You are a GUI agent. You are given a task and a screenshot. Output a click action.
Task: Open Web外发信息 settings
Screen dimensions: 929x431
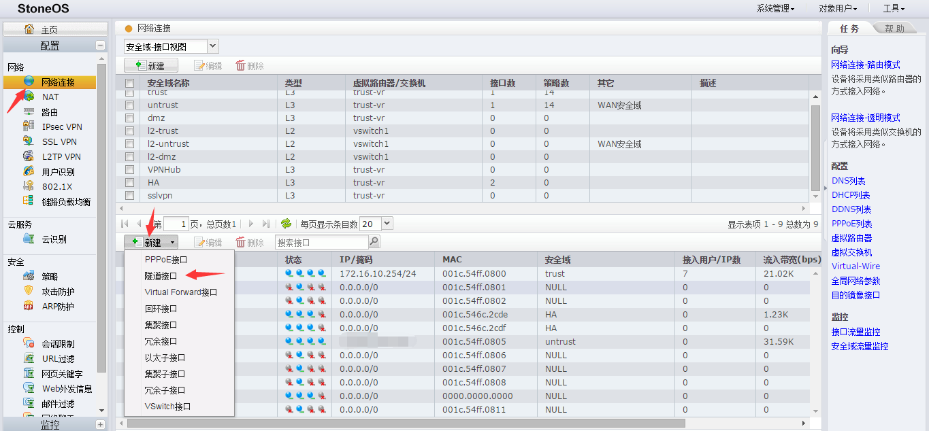coord(67,389)
